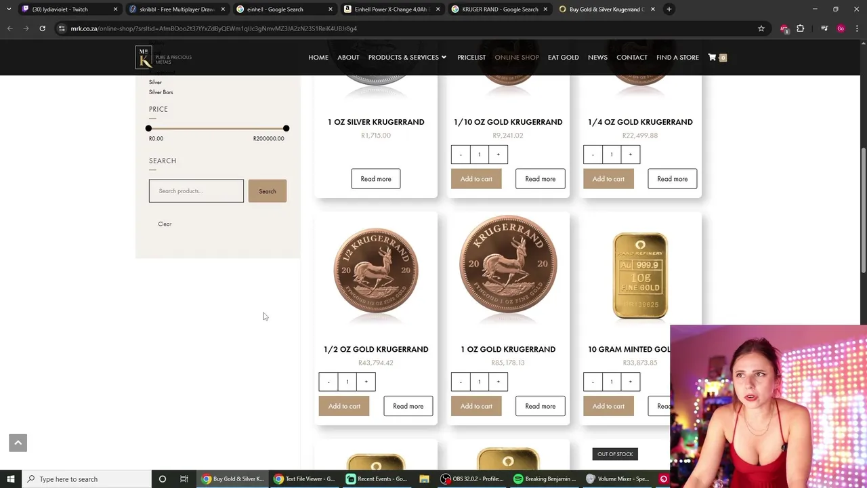
Task: Clear the product filters
Action: click(165, 224)
